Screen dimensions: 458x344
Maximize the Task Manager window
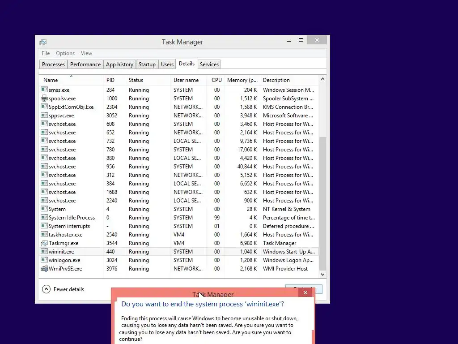click(x=301, y=40)
